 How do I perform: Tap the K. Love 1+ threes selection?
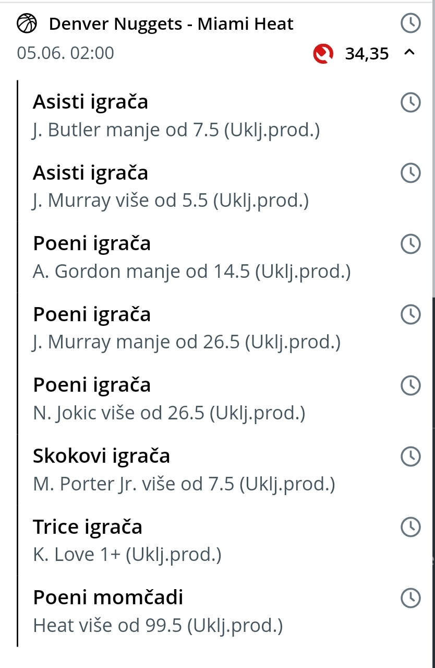pos(127,555)
